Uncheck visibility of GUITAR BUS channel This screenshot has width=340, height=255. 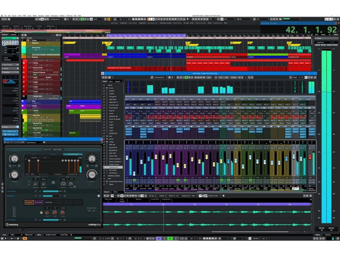point(104,173)
